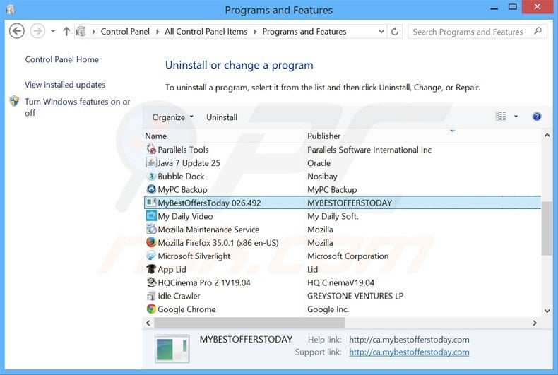Viewport: 558px width, 375px height.
Task: Expand the chevron before Control Panel breadcrumb
Action: [94, 32]
